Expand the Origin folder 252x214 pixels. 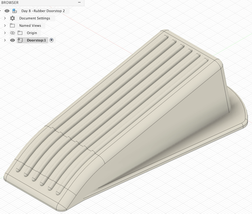point(5,33)
